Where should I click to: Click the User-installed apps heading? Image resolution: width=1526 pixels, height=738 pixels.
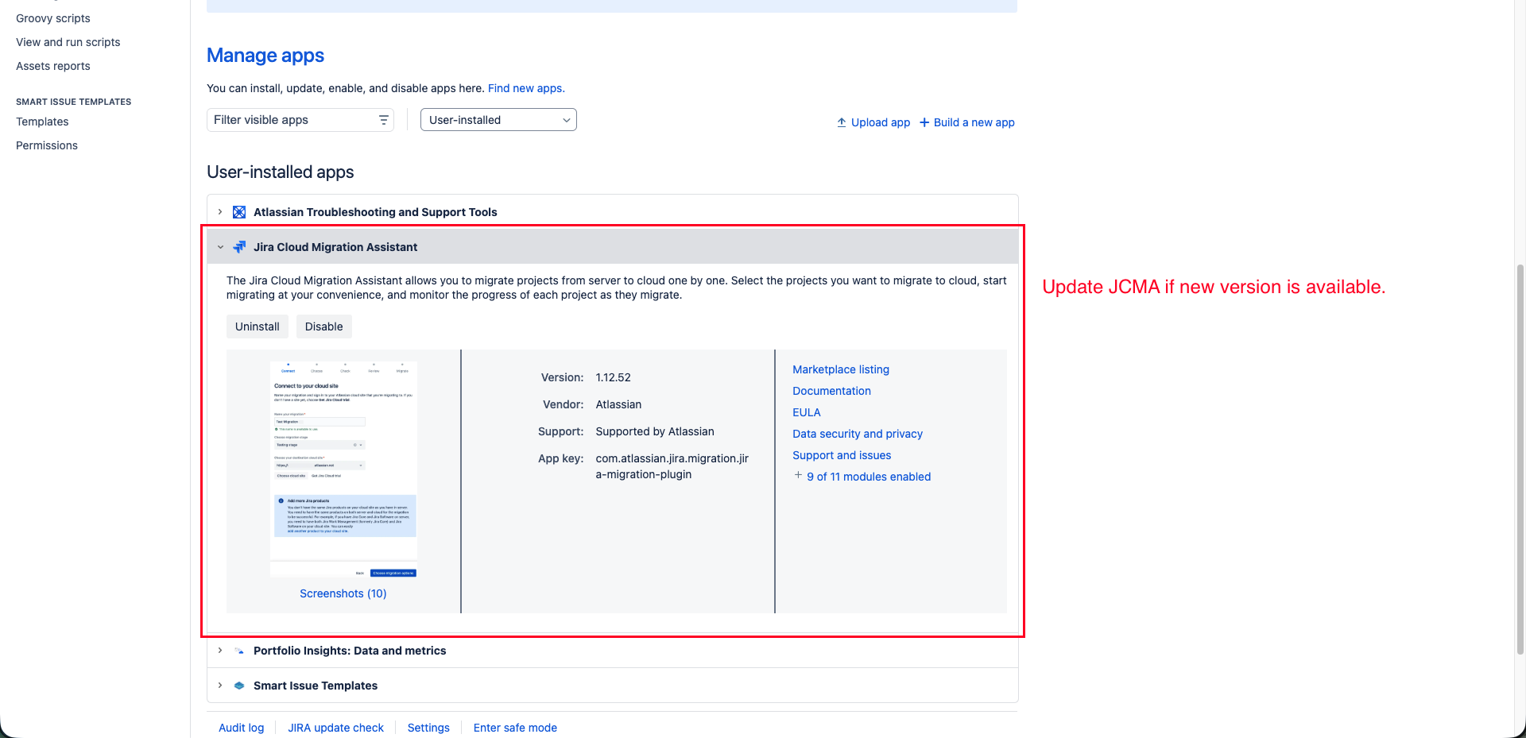281,172
